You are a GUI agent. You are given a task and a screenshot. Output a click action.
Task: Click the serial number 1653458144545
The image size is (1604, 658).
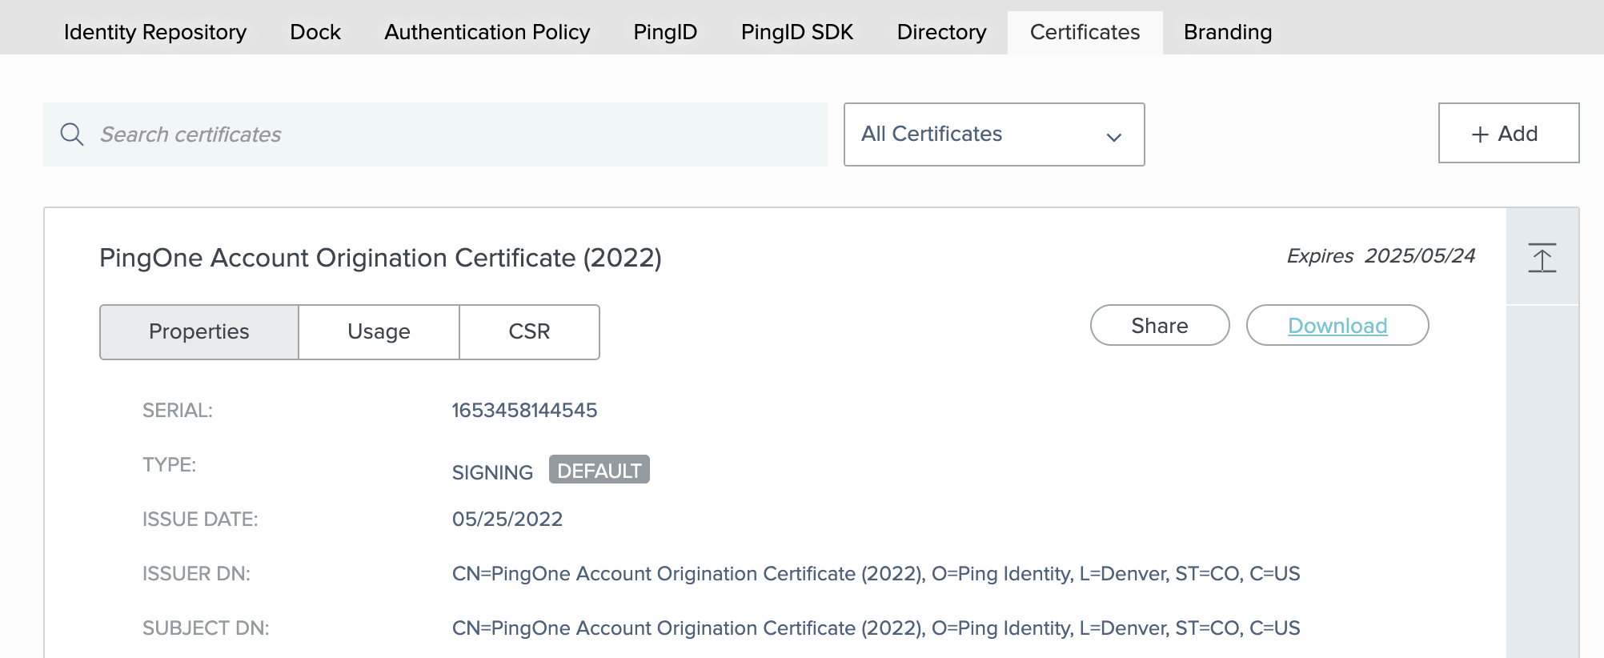pos(524,410)
